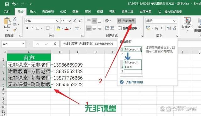Click the Increase Decimal icon

tap(169, 28)
